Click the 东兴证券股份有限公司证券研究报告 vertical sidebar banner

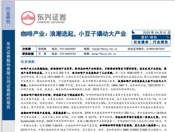(8, 75)
